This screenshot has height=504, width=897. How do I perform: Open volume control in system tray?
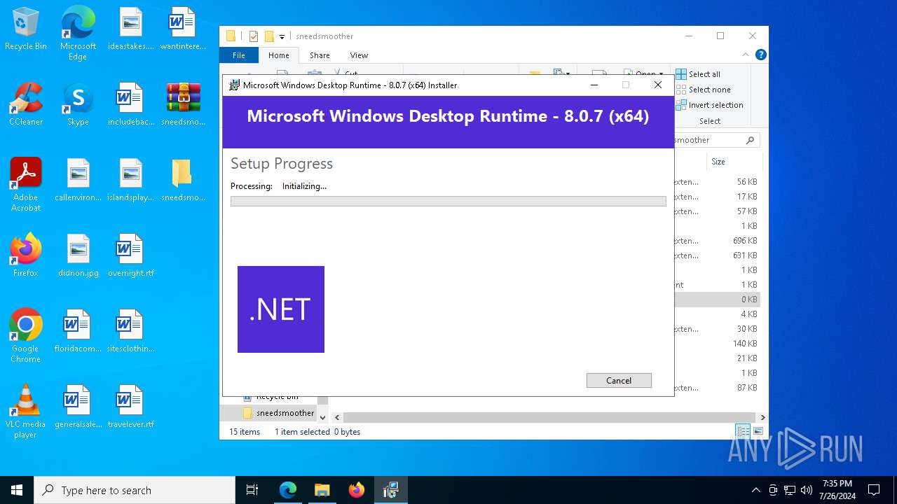click(x=807, y=490)
